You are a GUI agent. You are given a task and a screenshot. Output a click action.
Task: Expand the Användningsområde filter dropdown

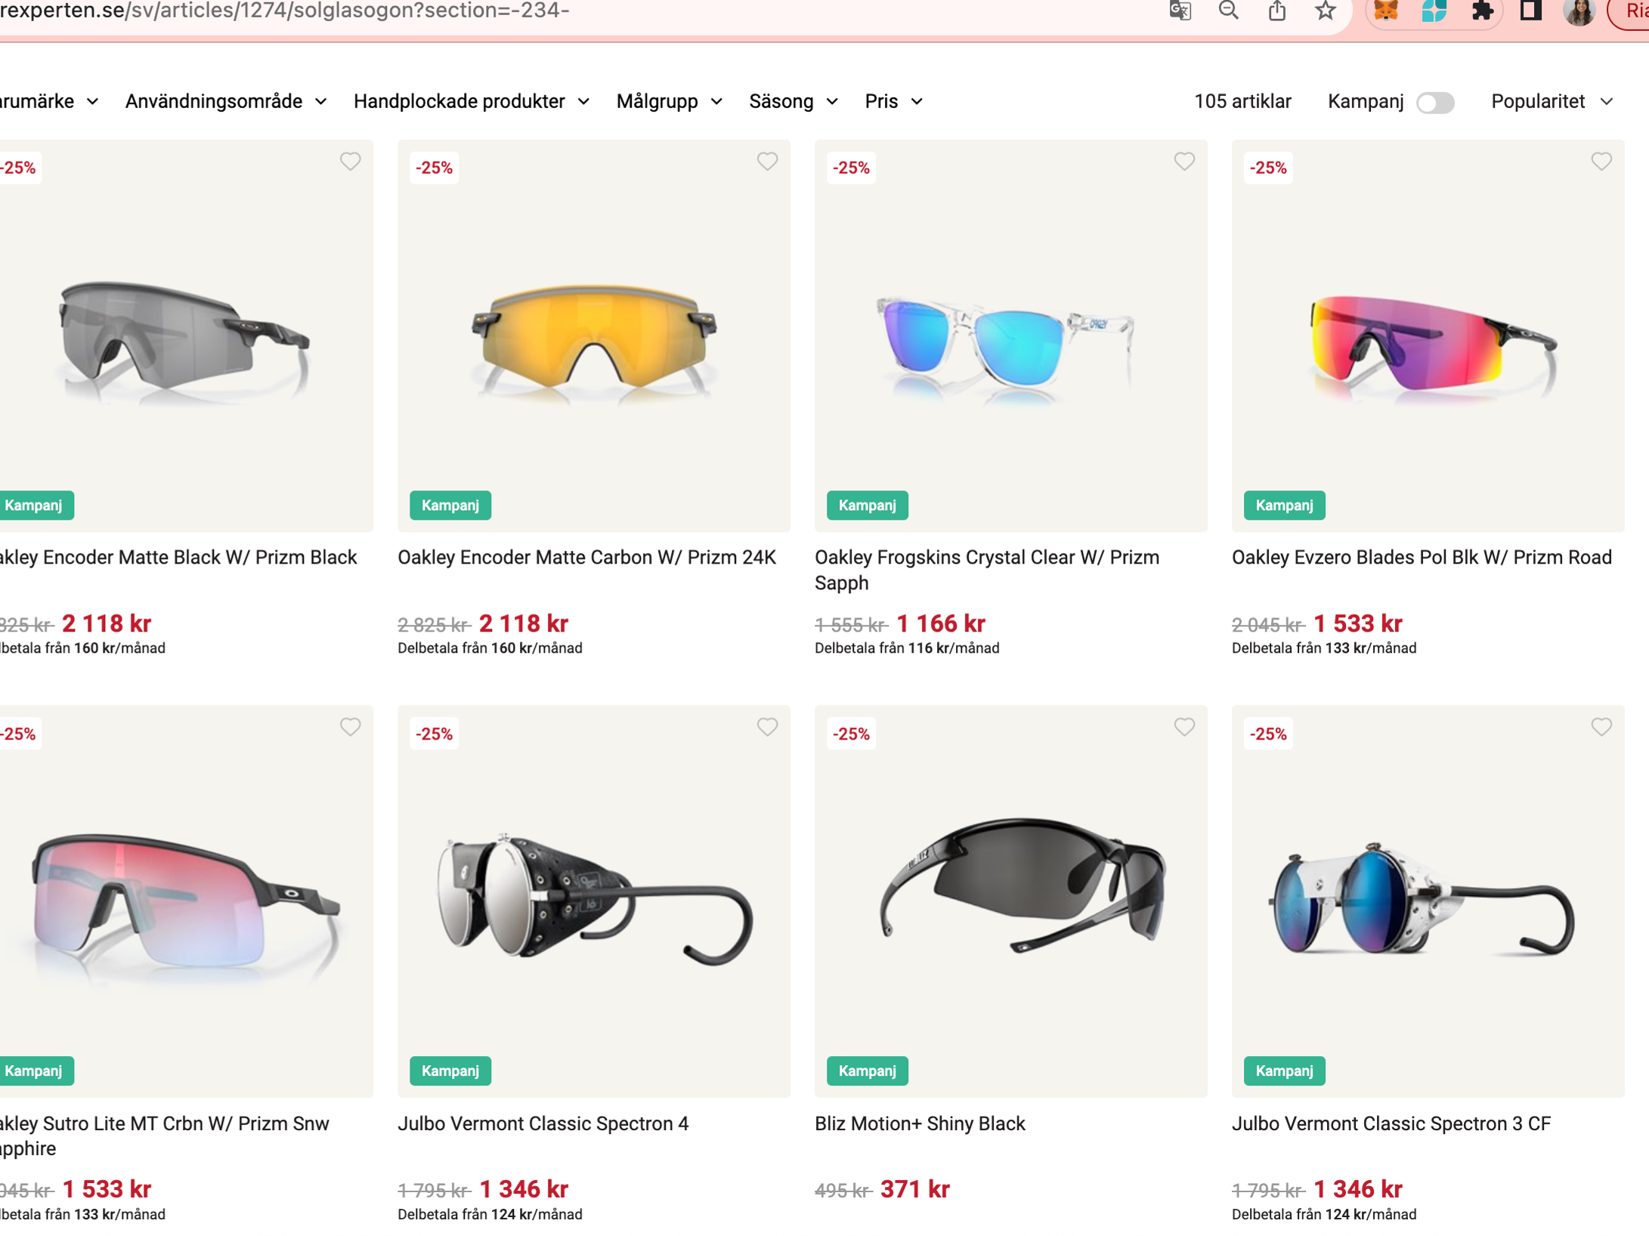pyautogui.click(x=226, y=101)
